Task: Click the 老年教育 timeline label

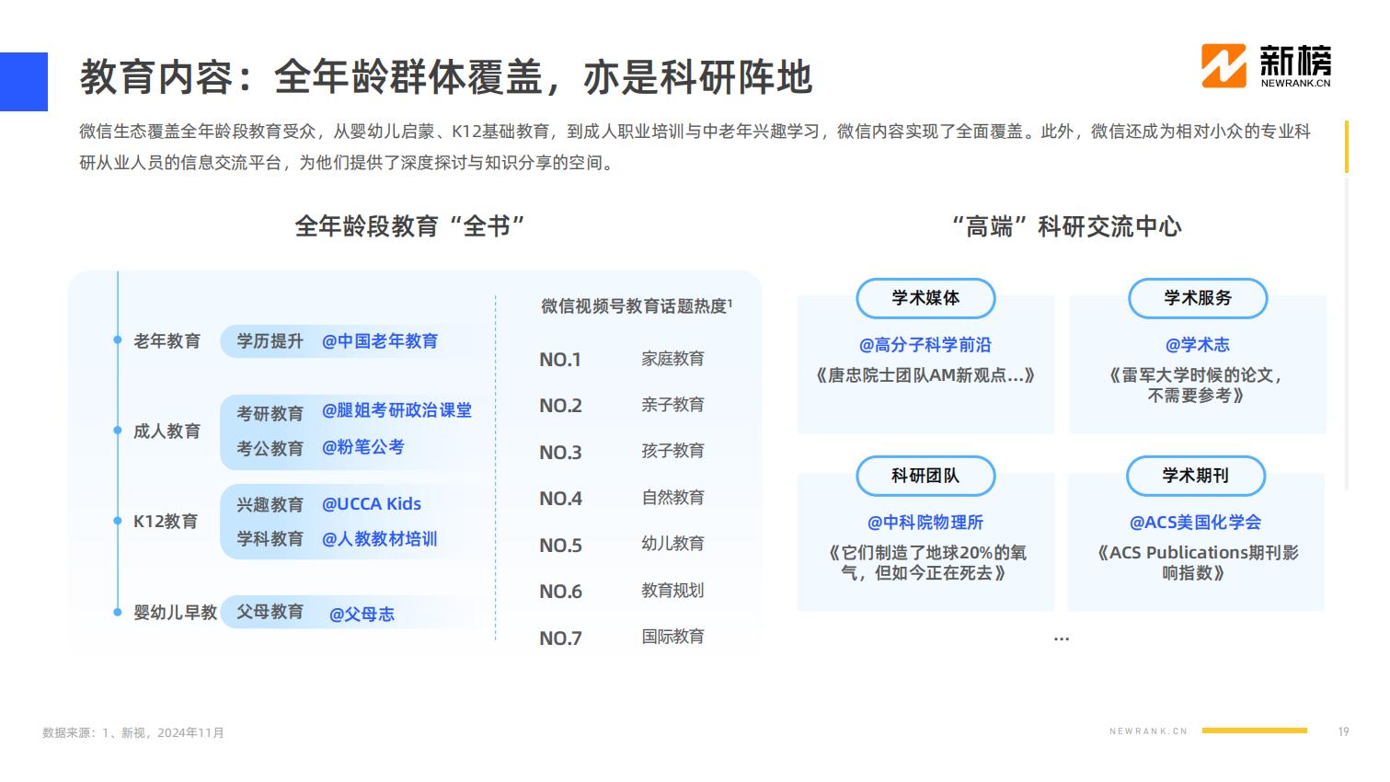Action: (167, 341)
